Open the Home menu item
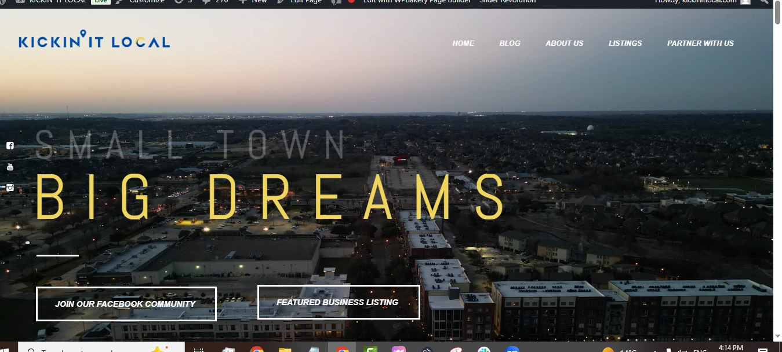Image resolution: width=782 pixels, height=352 pixels. 463,43
